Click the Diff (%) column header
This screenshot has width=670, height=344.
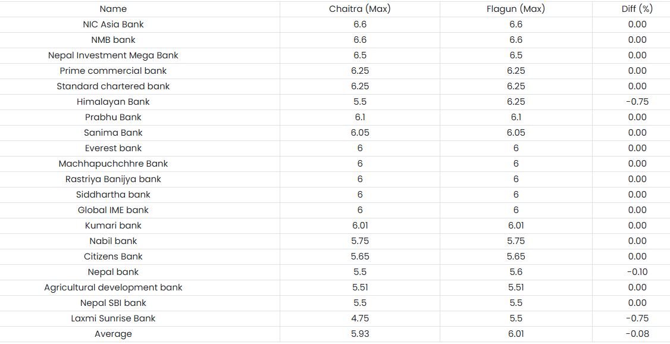tap(637, 9)
